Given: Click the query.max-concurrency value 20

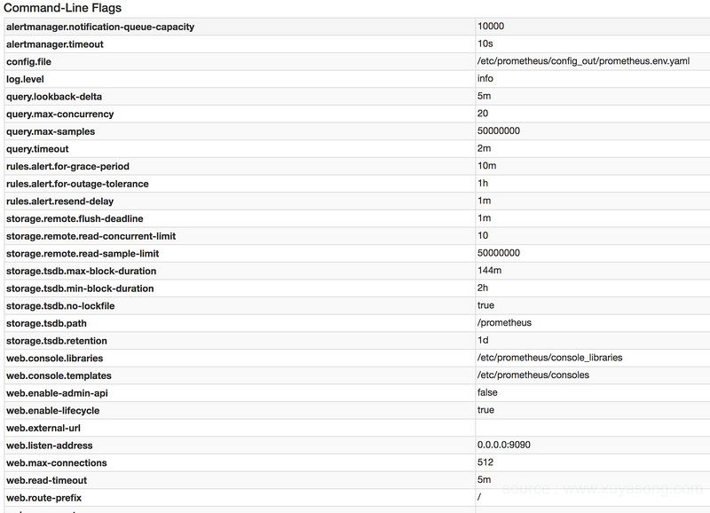Looking at the screenshot, I should click(x=483, y=114).
